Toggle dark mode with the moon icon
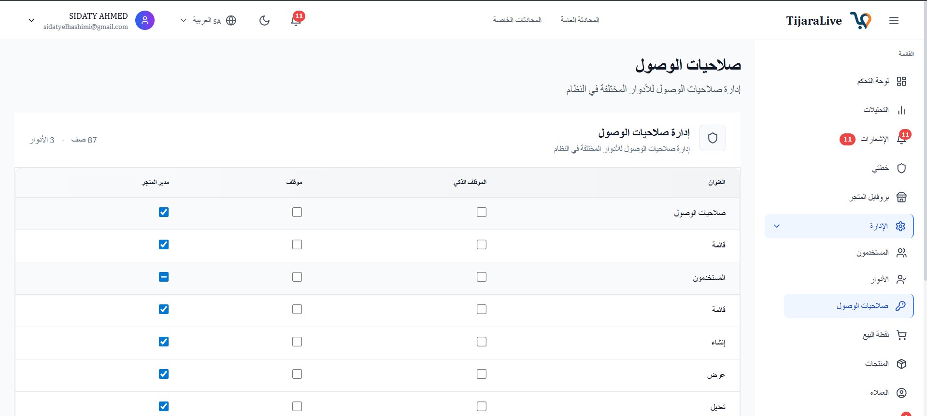927x416 pixels. (264, 20)
